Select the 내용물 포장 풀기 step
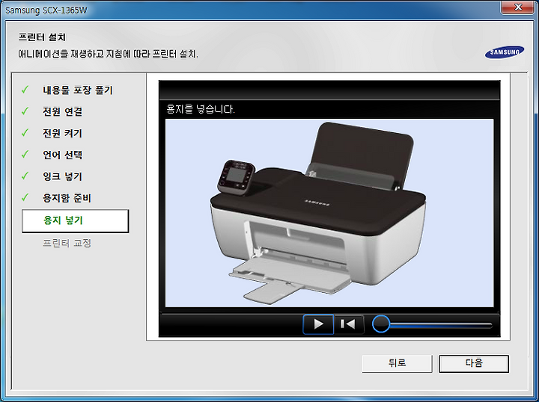The image size is (539, 402). 78,90
